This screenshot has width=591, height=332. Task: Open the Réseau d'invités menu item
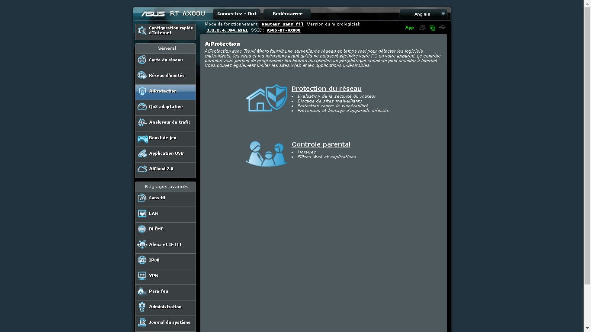coord(165,76)
